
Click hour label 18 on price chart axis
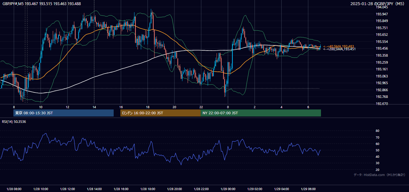click(148, 107)
